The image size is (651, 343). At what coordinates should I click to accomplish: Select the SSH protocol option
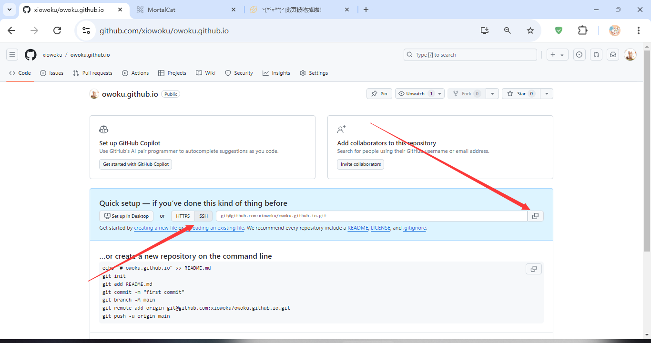point(203,216)
